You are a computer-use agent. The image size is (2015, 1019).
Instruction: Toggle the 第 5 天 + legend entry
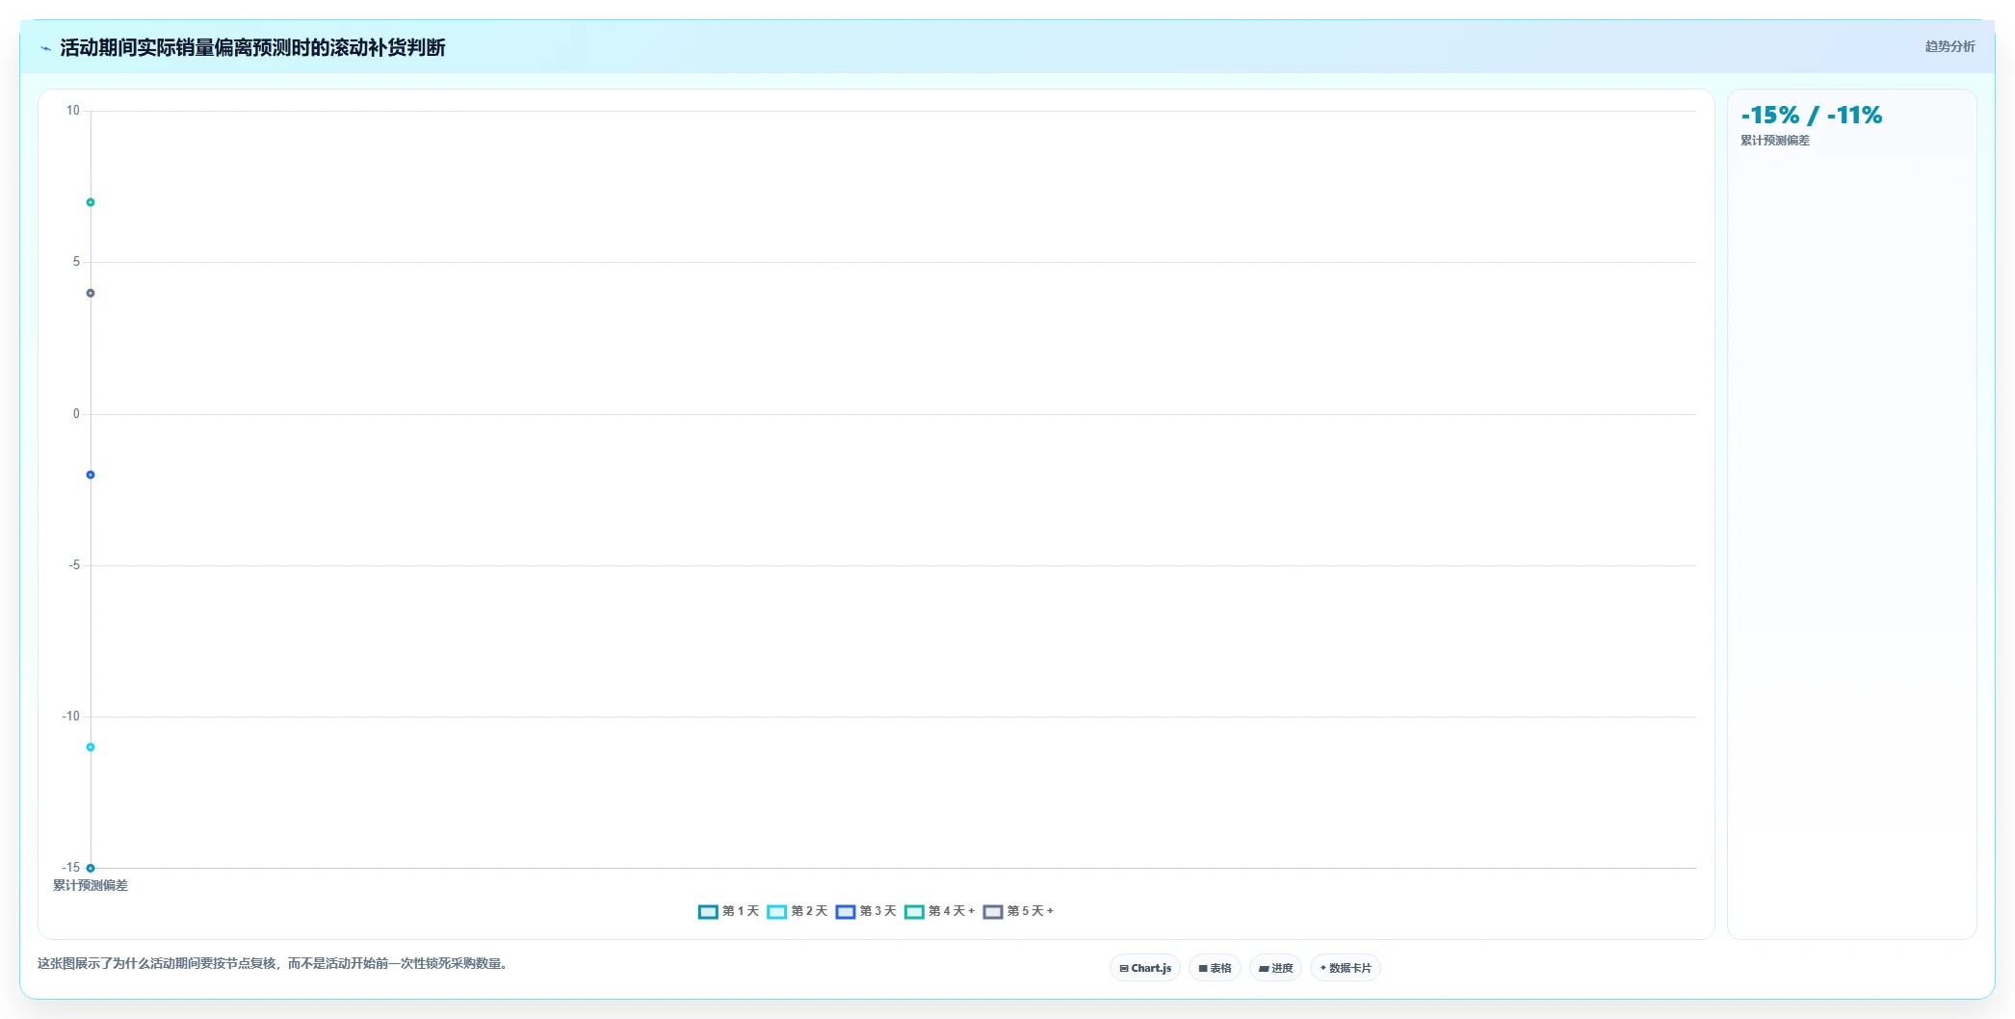[x=1018, y=911]
